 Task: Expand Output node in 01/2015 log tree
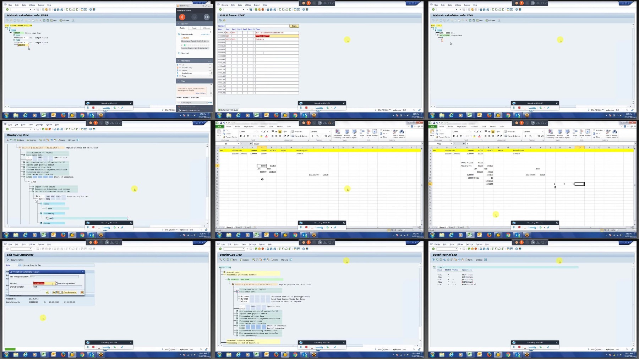42,223
